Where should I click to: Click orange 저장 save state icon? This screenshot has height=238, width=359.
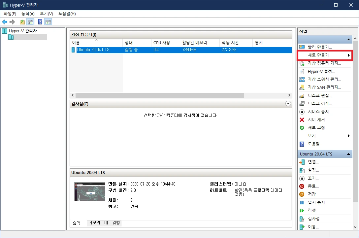click(x=302, y=194)
